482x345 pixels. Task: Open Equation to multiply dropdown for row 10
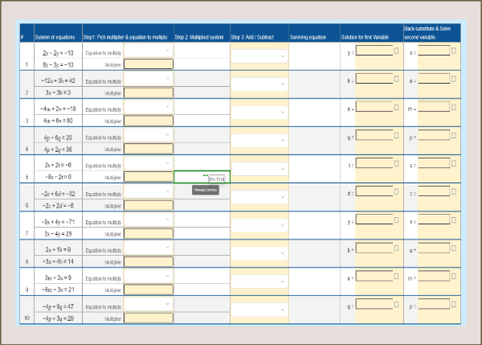point(149,304)
